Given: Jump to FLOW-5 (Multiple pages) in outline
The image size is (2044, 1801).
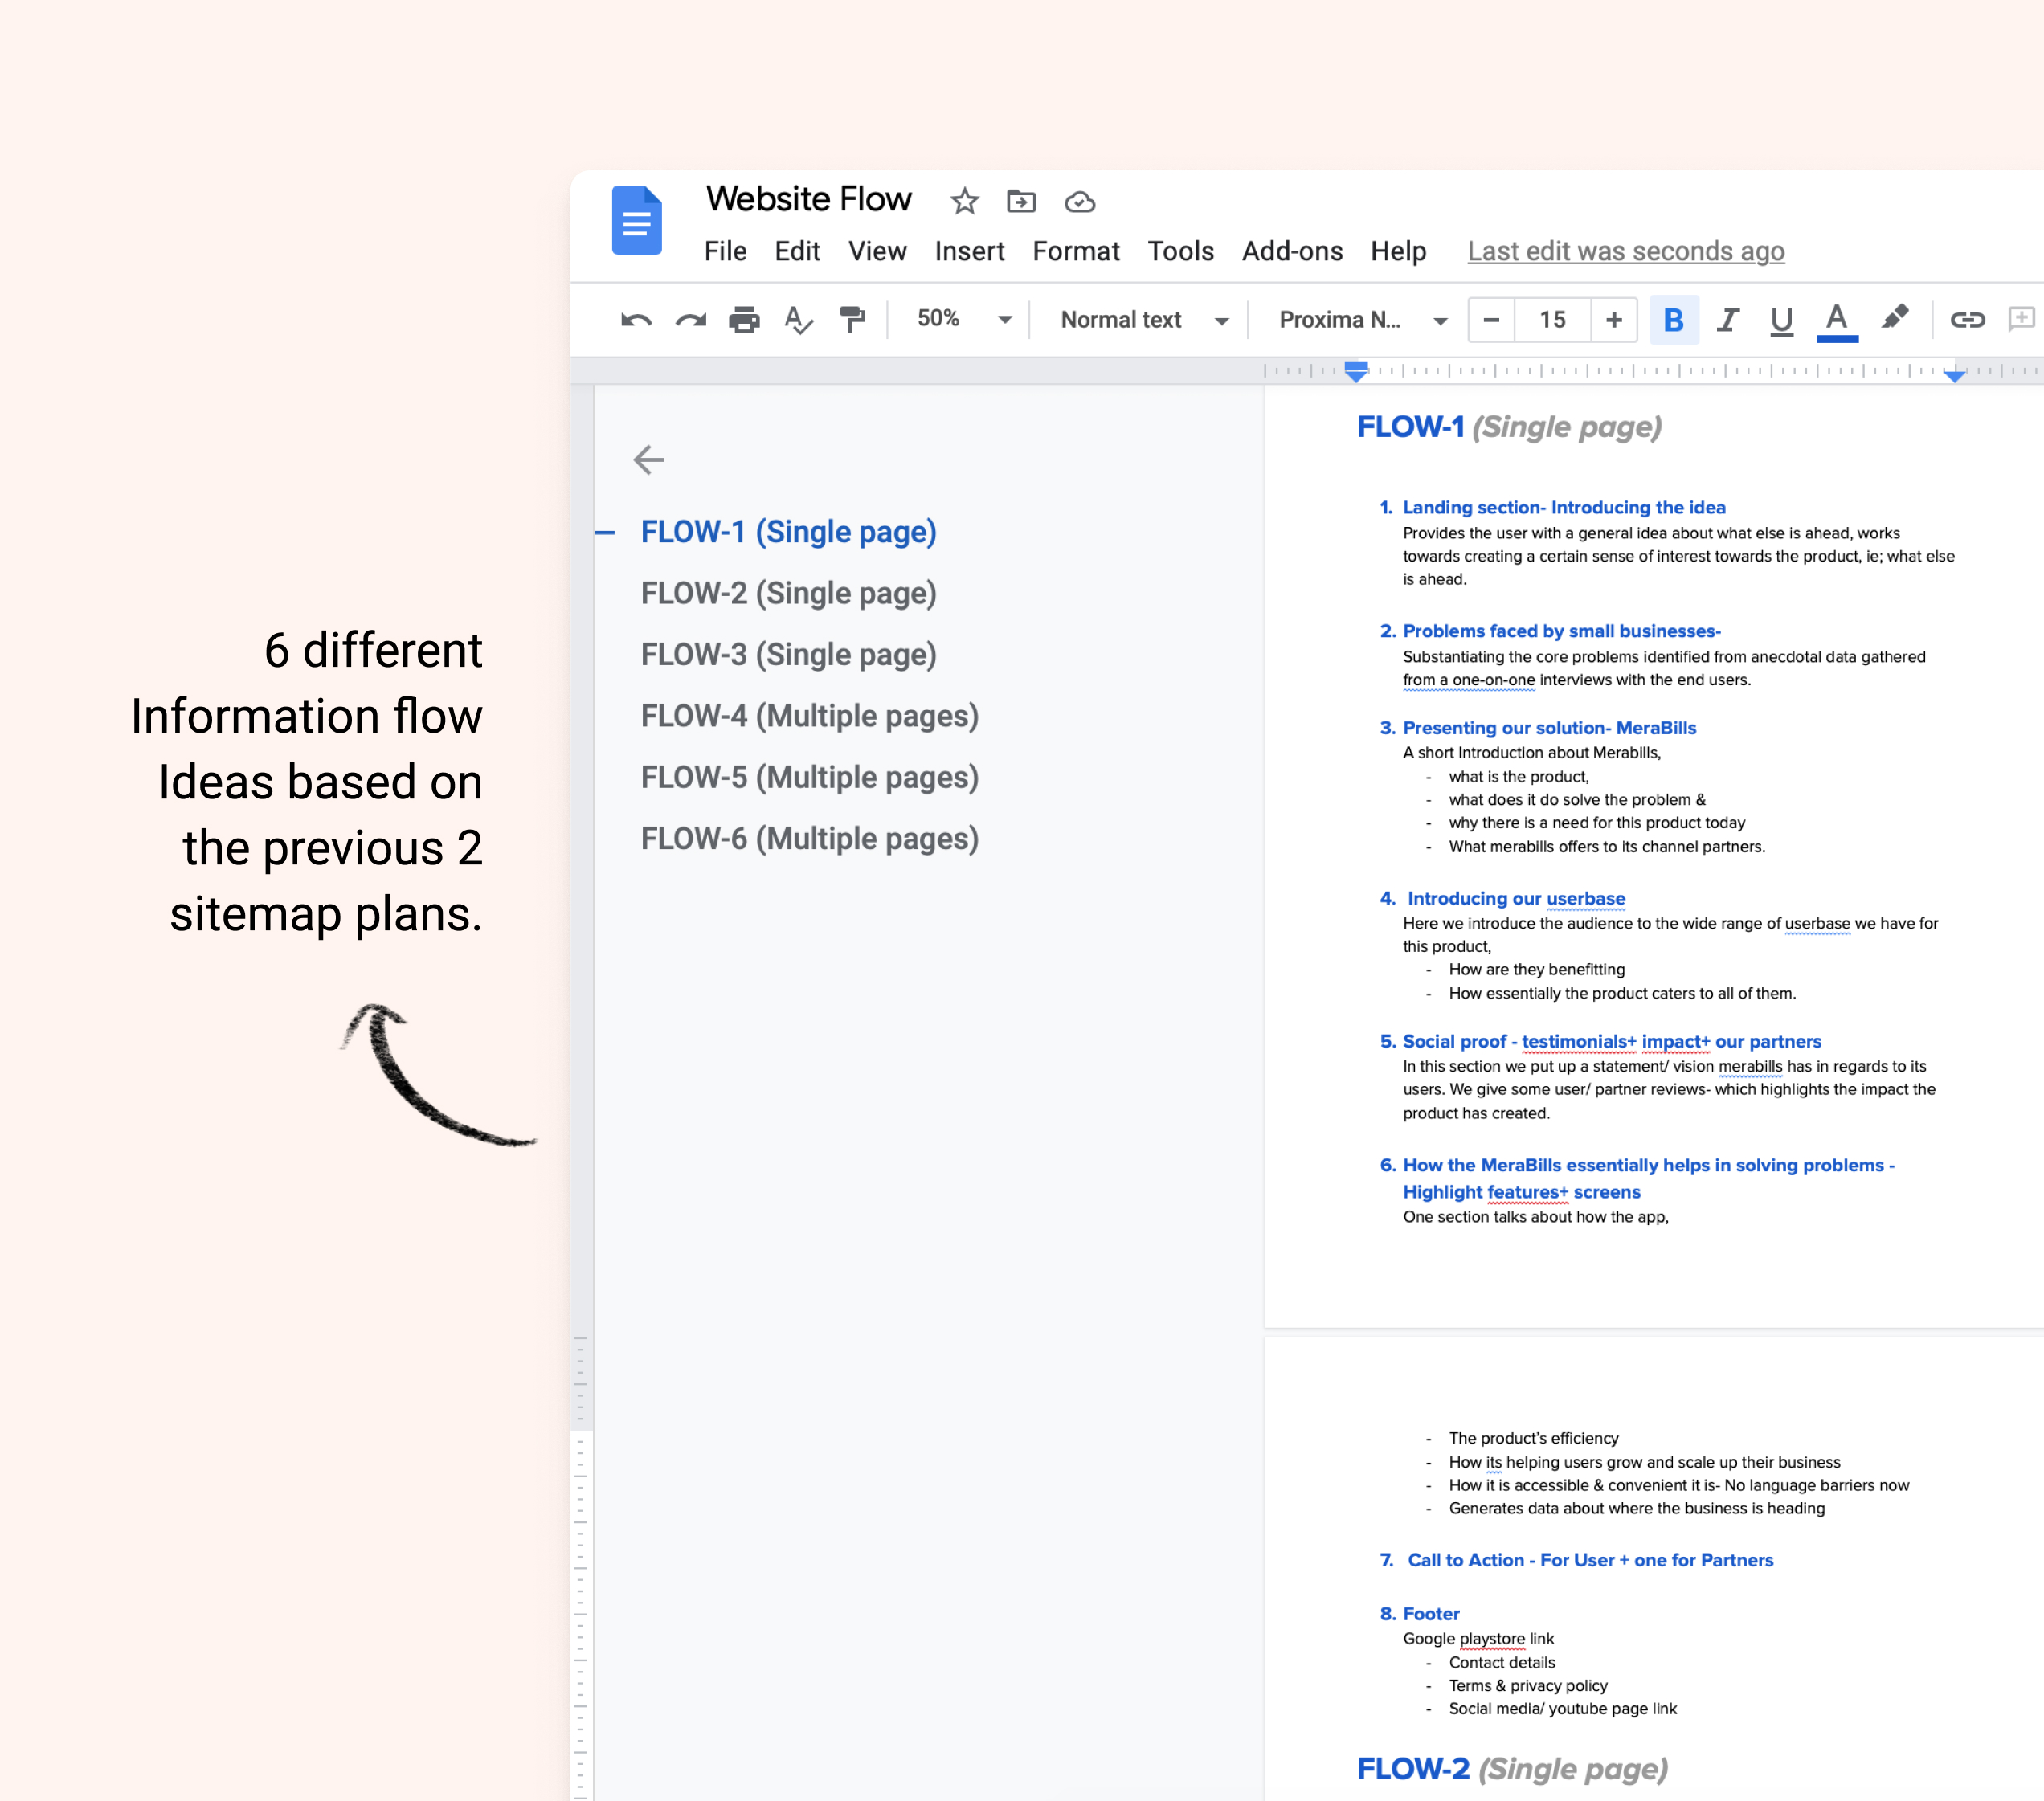Looking at the screenshot, I should [x=809, y=777].
